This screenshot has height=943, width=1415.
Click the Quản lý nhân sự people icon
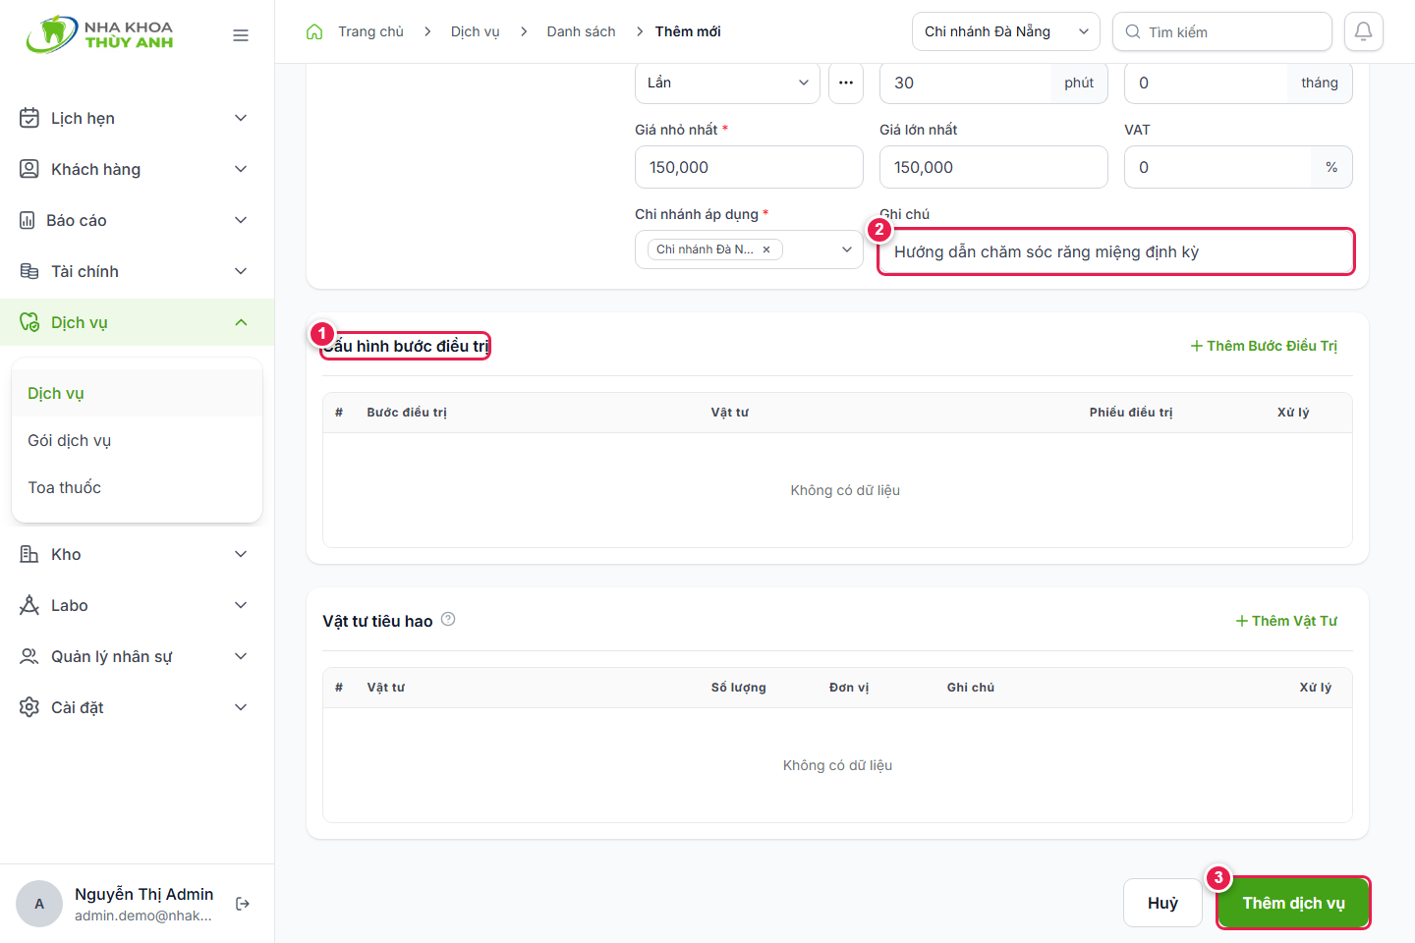[x=29, y=656]
